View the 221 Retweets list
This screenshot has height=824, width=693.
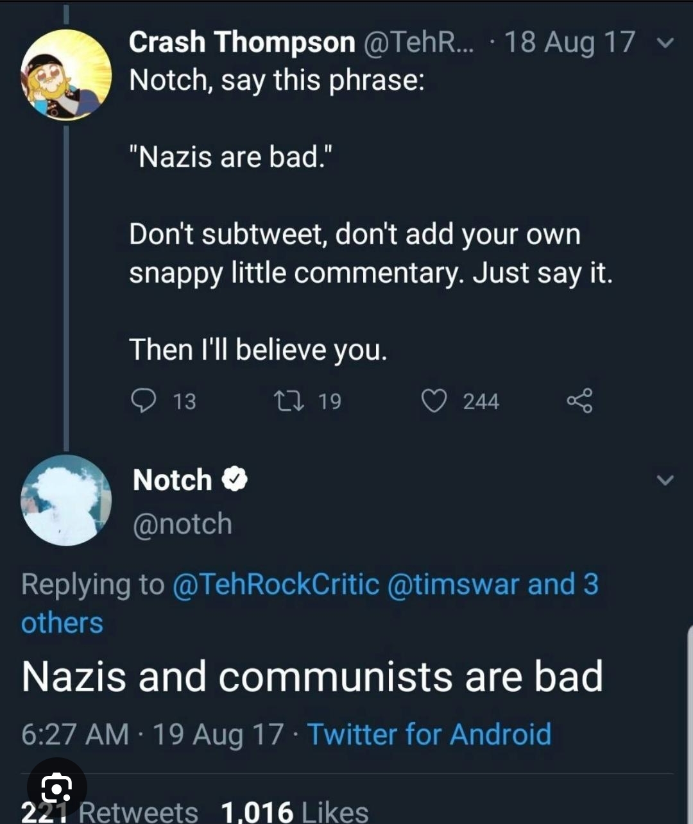[109, 812]
